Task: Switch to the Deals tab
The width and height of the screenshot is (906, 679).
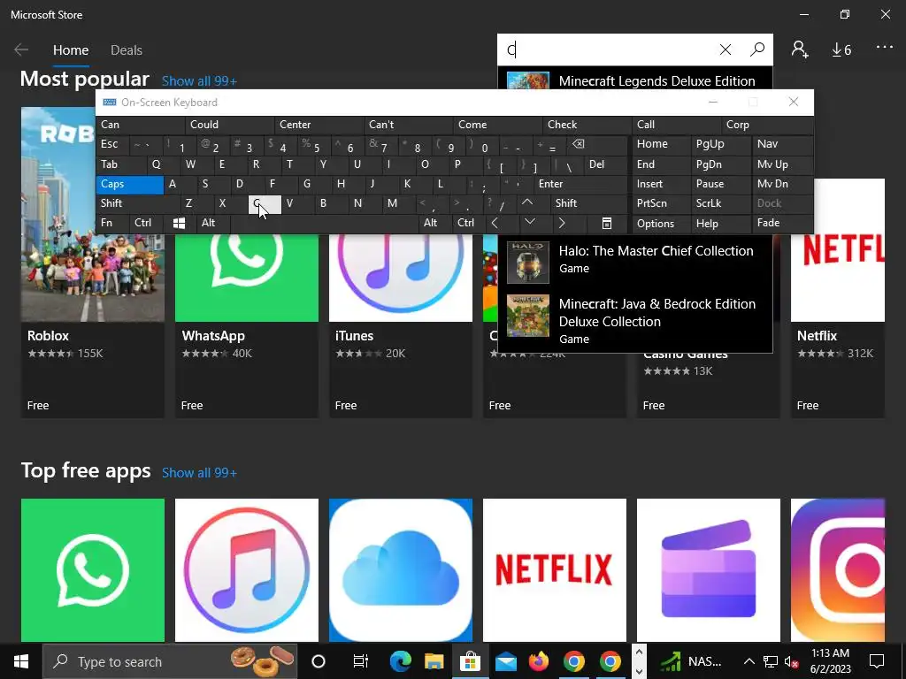Action: click(x=126, y=50)
